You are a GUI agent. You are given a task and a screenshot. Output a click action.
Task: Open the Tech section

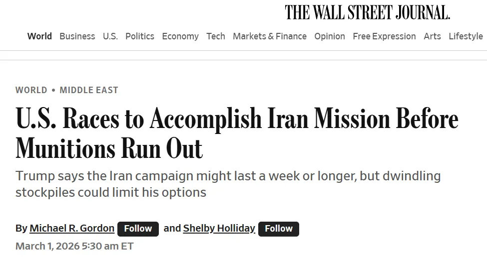[216, 36]
